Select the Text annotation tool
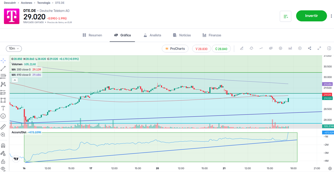This screenshot has height=174, width=334. [x=3, y=108]
